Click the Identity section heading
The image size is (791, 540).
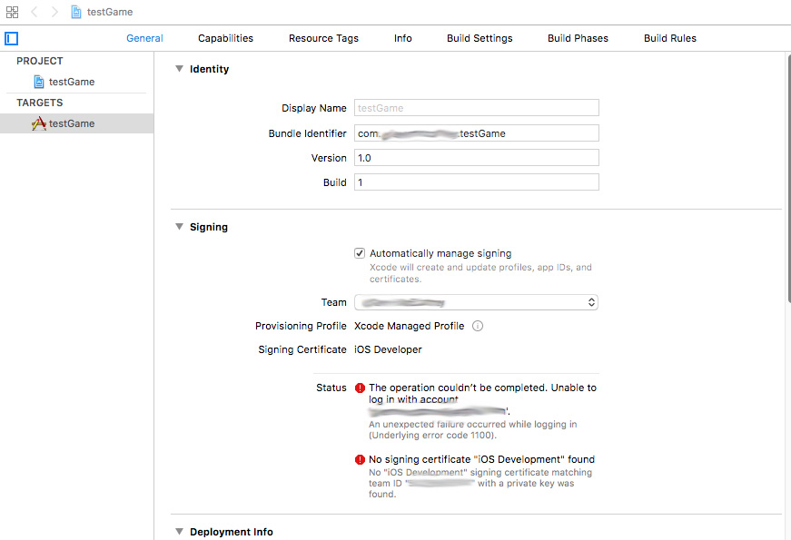coord(210,69)
